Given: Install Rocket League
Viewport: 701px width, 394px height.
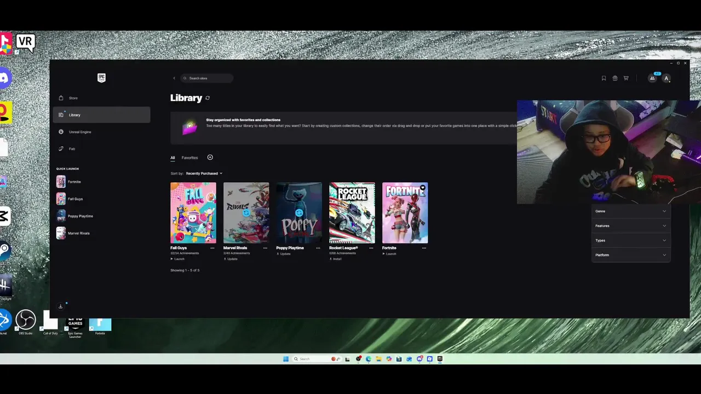Looking at the screenshot, I should pos(335,259).
